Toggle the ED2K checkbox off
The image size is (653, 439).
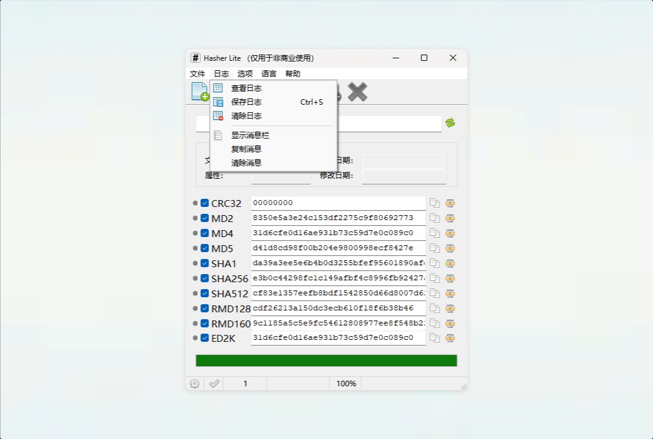click(205, 337)
